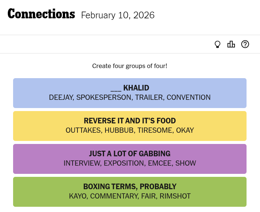Open help with the question mark icon
The image size is (260, 212).
(x=245, y=44)
